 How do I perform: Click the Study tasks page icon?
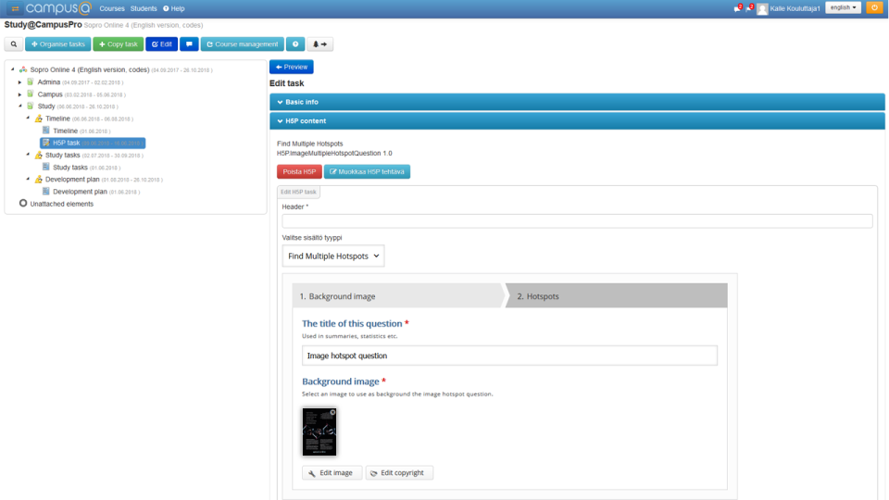(46, 168)
